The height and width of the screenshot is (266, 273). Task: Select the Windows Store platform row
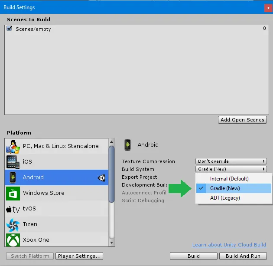pos(57,193)
